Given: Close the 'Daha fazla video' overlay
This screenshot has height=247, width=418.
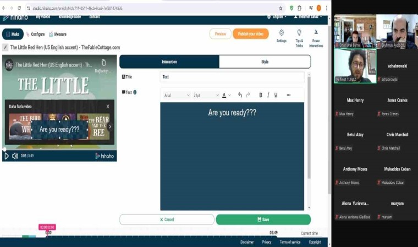Looking at the screenshot, I should click(x=108, y=106).
